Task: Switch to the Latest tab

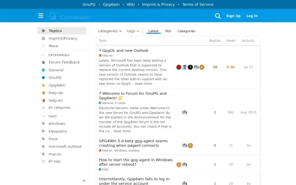Action: [153, 31]
